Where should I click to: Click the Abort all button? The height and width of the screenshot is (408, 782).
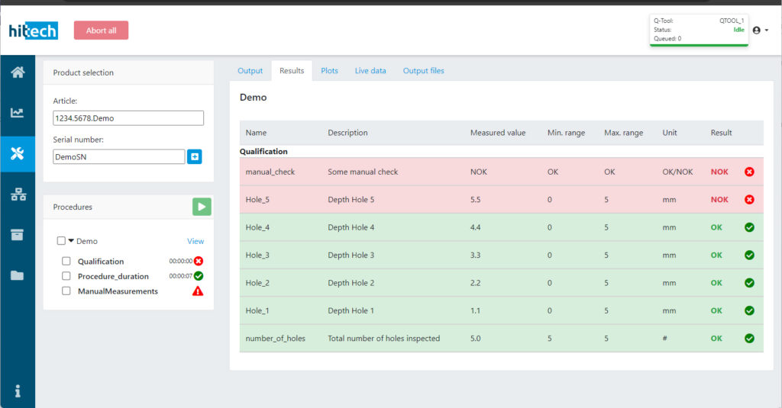101,31
